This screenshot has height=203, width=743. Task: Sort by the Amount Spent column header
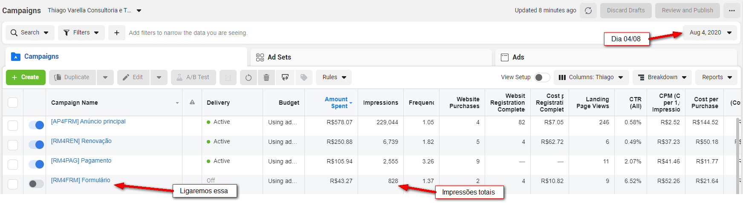(x=336, y=103)
